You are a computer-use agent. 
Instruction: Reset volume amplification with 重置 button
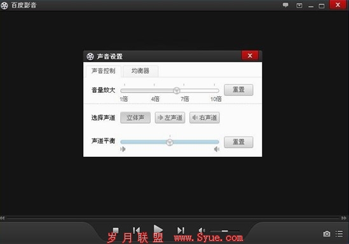click(x=238, y=90)
